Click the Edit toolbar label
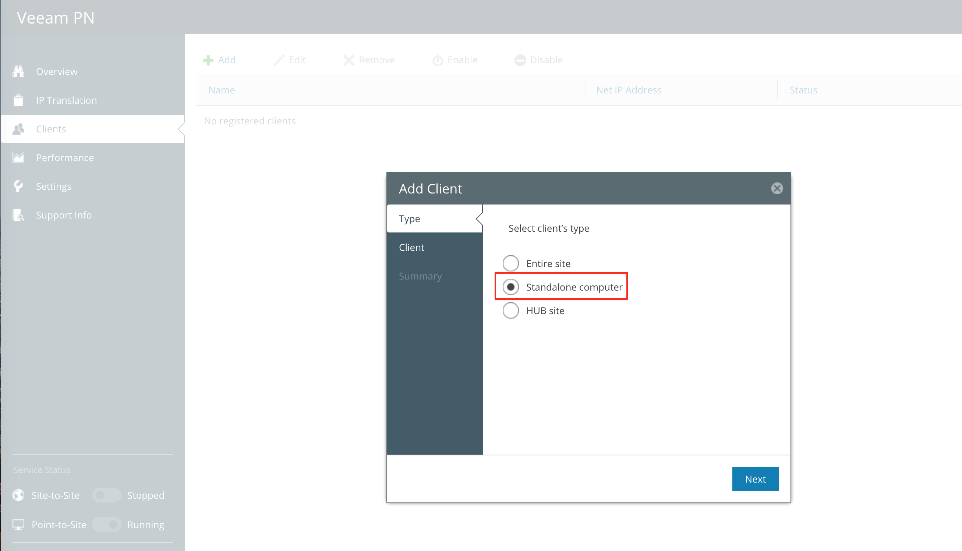This screenshot has height=551, width=962. coord(297,60)
